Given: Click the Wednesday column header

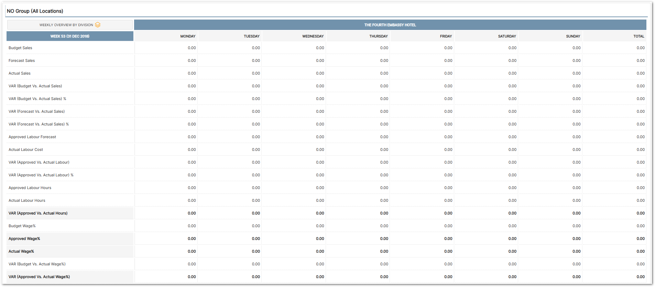Looking at the screenshot, I should 313,36.
